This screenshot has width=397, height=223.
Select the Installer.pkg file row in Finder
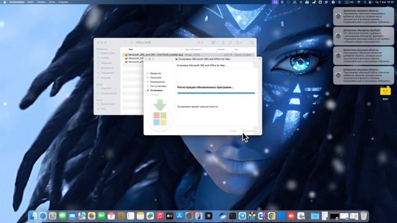click(x=189, y=55)
